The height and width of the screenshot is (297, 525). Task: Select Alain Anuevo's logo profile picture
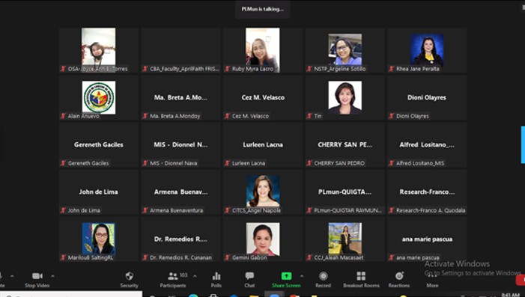click(99, 97)
